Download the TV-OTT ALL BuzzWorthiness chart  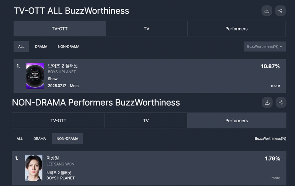267,11
